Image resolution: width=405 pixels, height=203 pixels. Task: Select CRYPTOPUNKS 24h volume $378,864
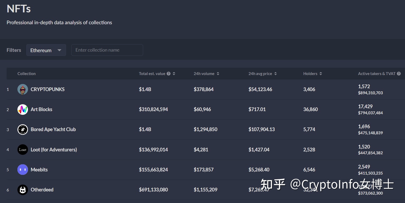point(204,90)
